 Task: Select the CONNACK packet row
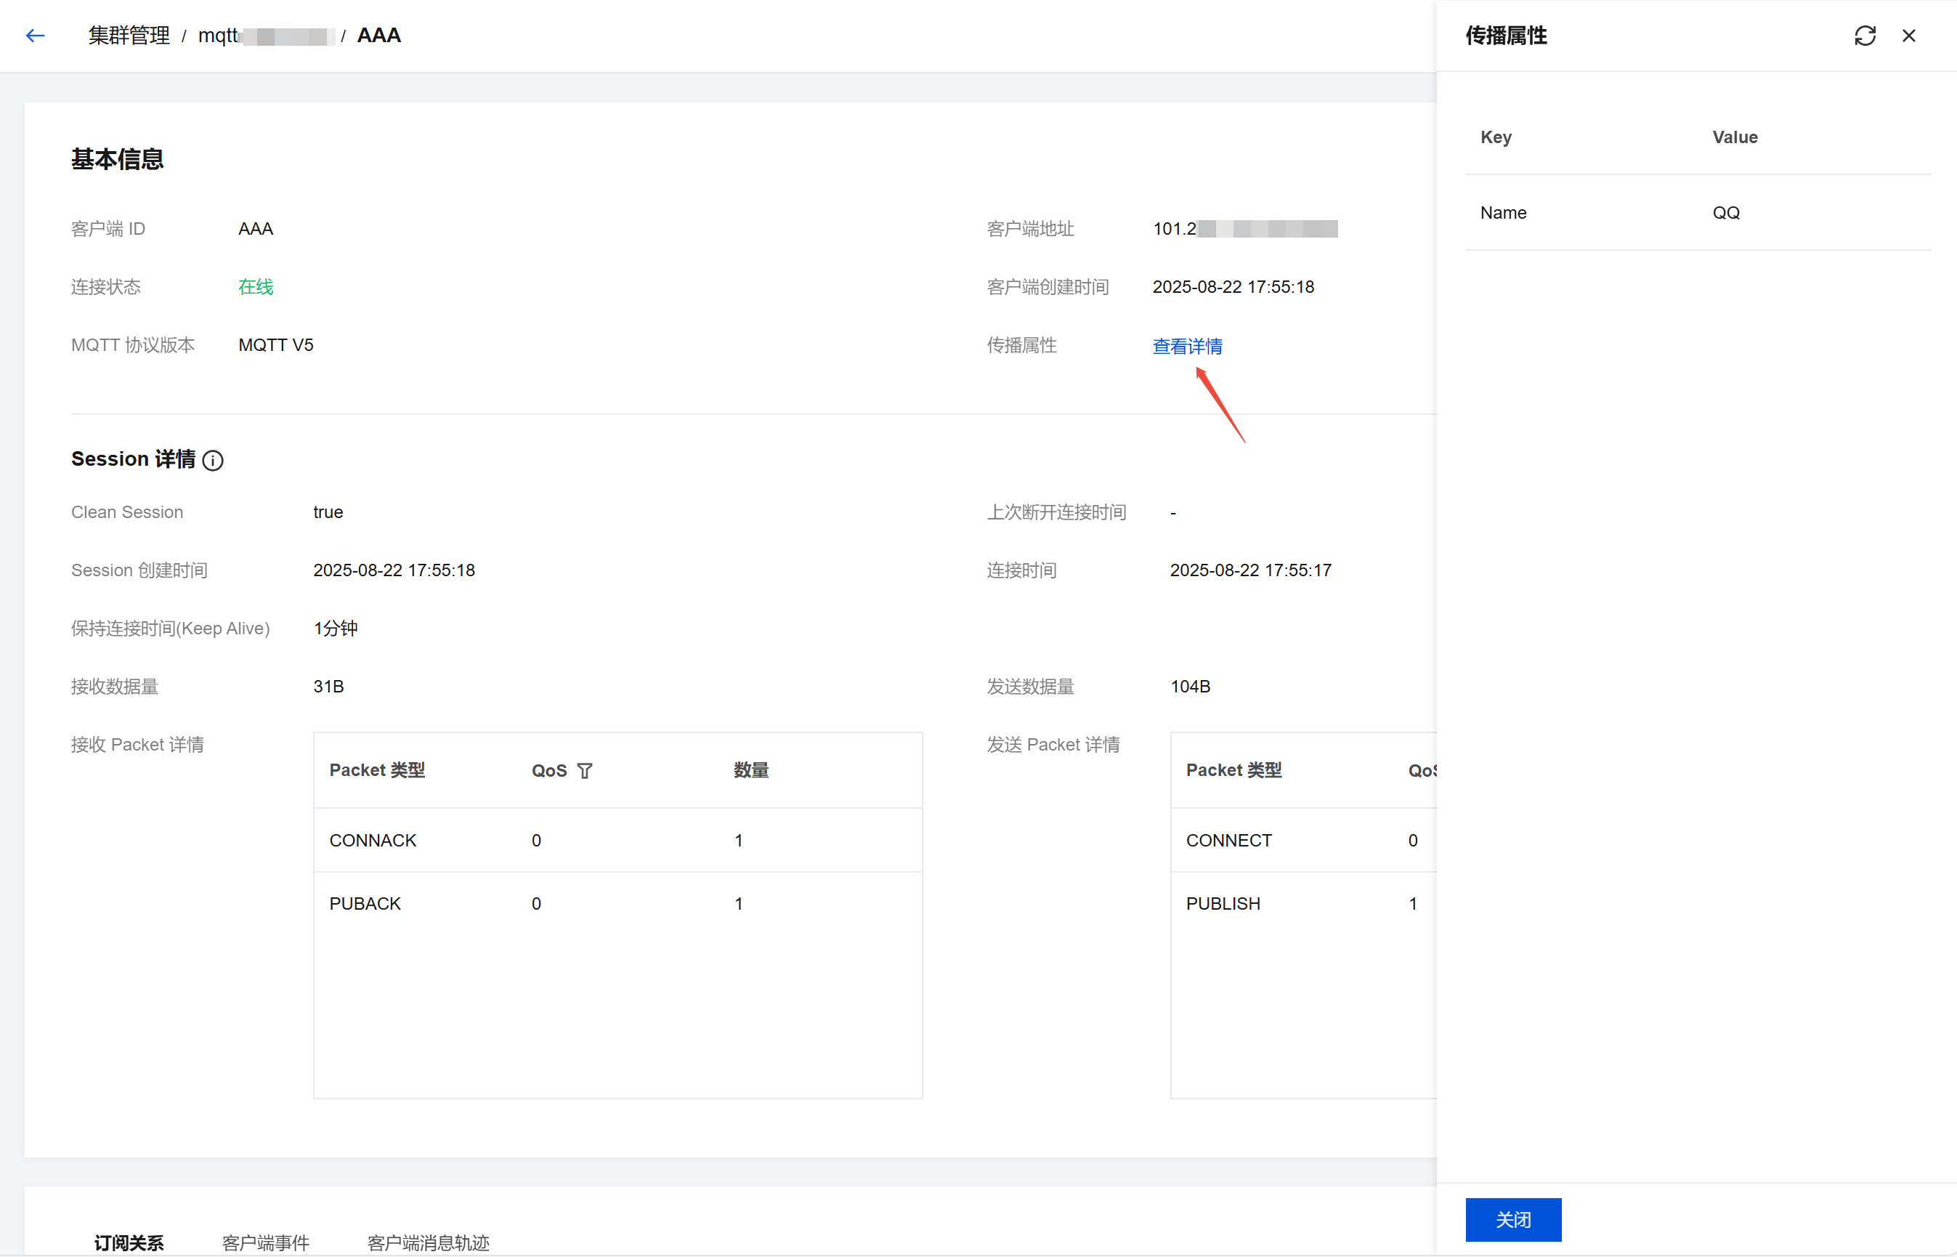point(617,840)
